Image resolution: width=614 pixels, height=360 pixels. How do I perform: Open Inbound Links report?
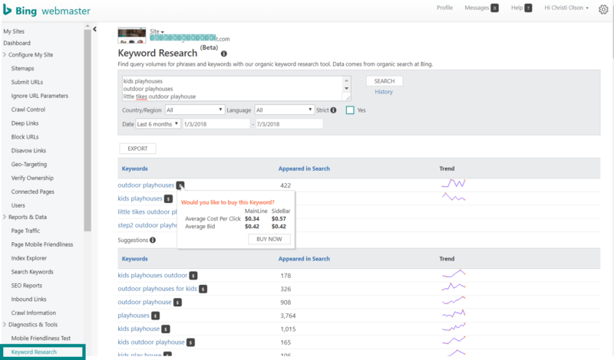tap(28, 299)
